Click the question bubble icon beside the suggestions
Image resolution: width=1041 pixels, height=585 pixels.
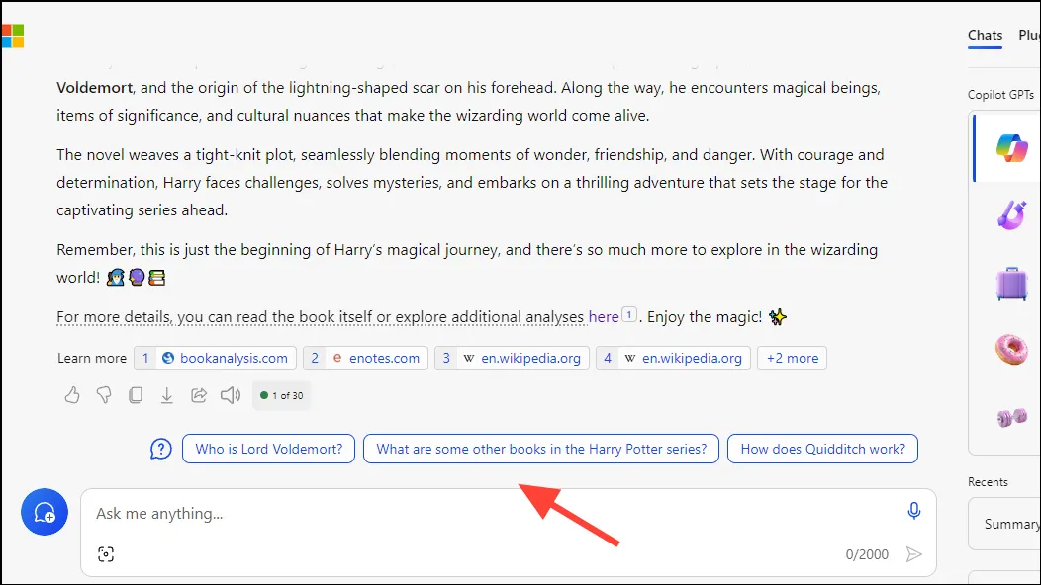click(160, 449)
